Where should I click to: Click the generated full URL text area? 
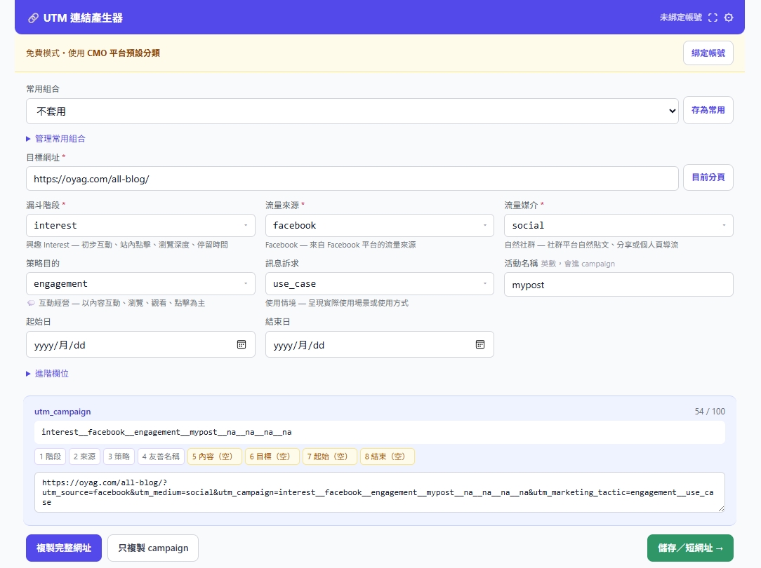[x=380, y=492]
